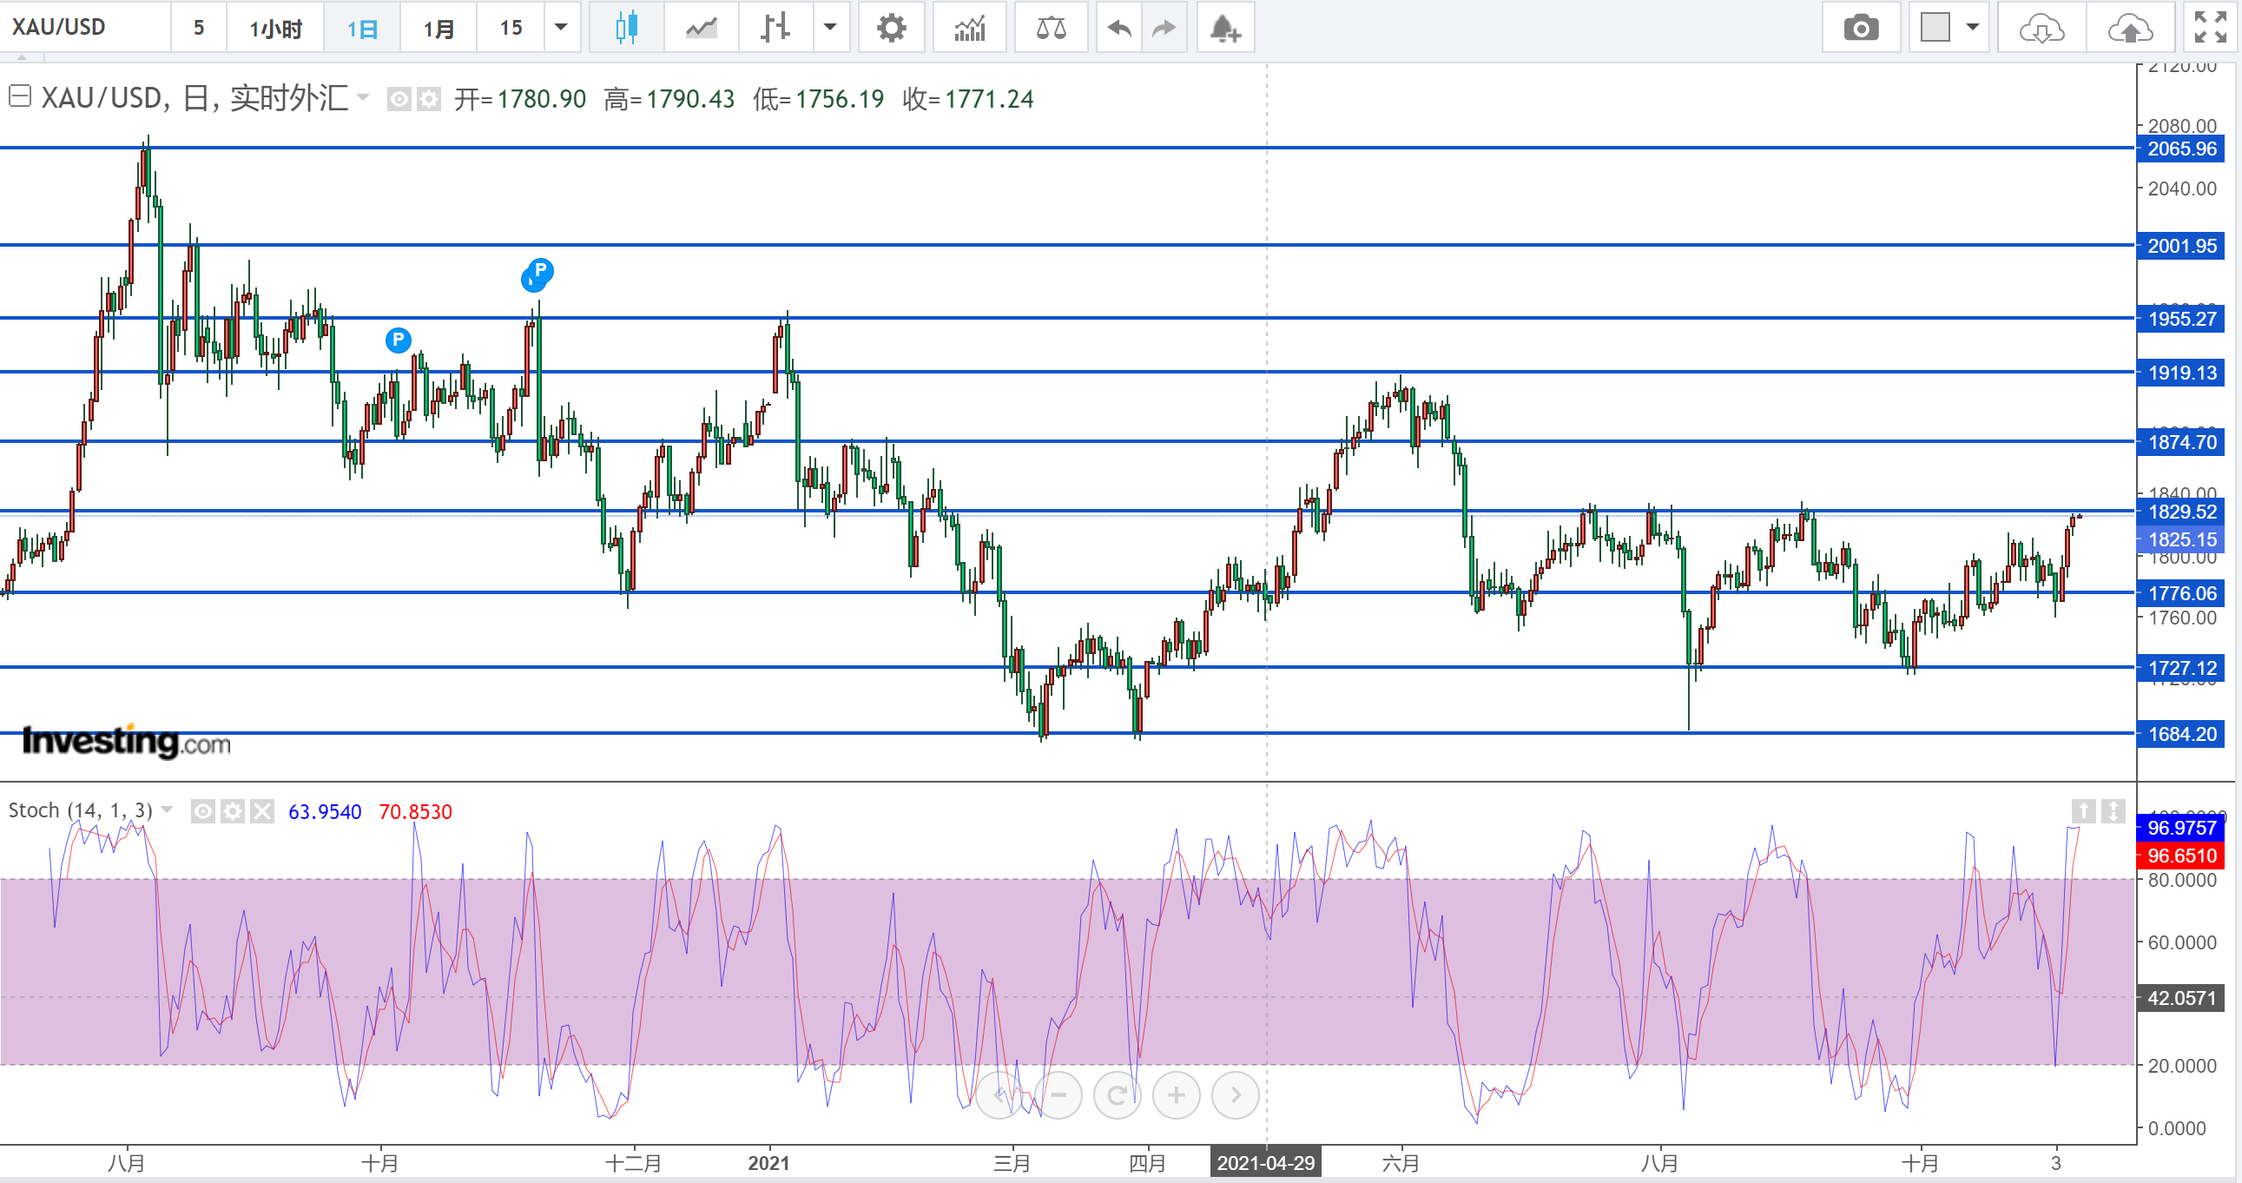Click XAU/USD, 日, 实时外汇 legend title

(x=195, y=98)
